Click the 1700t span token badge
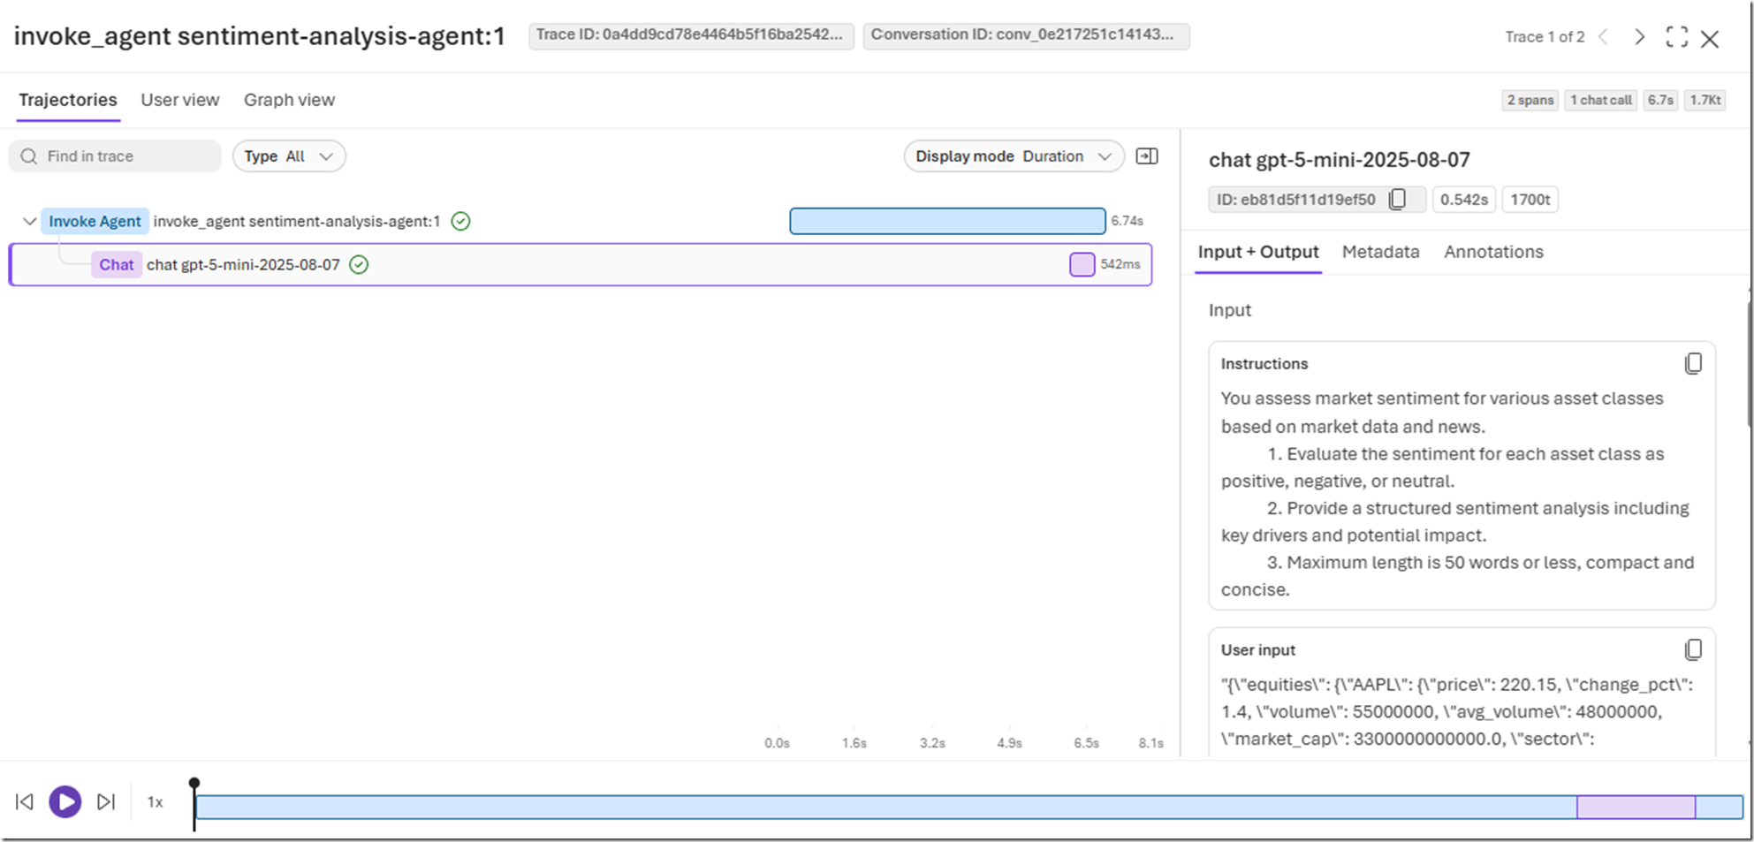 [x=1530, y=200]
